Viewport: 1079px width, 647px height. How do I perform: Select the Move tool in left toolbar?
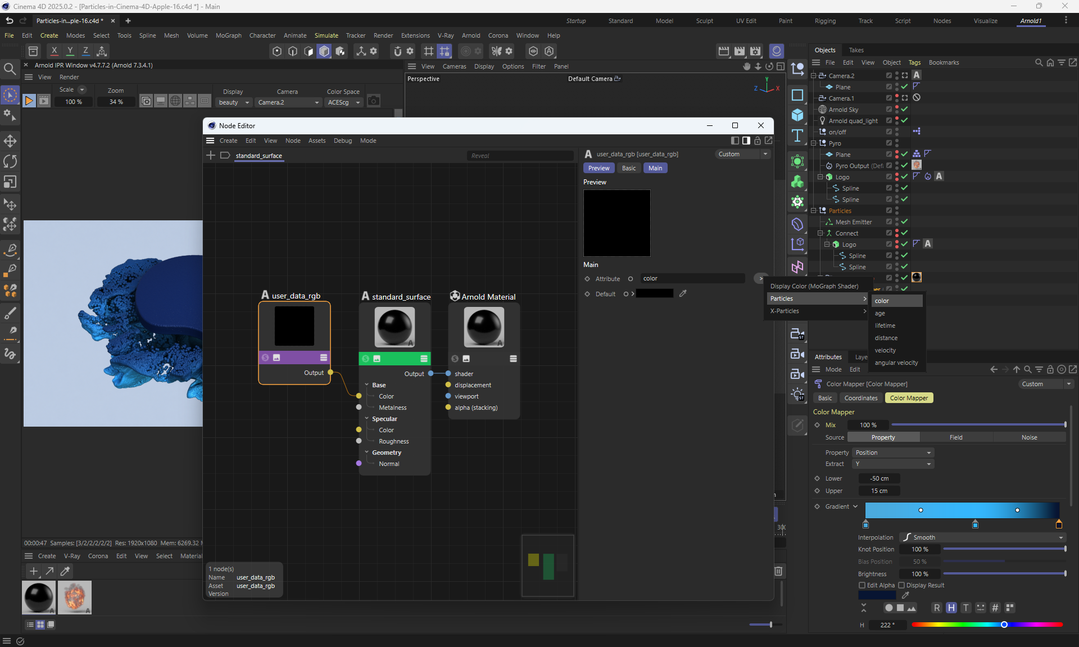[10, 141]
